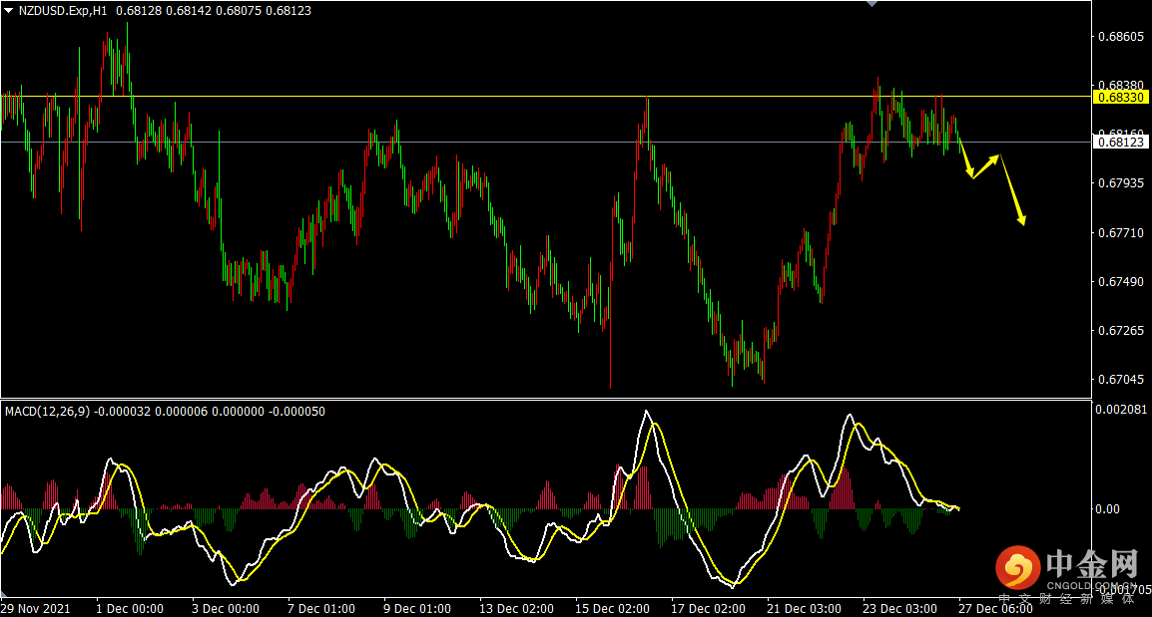Click the 中金网 watermark text
Screen dimensions: 1152x617
pyautogui.click(x=1092, y=566)
